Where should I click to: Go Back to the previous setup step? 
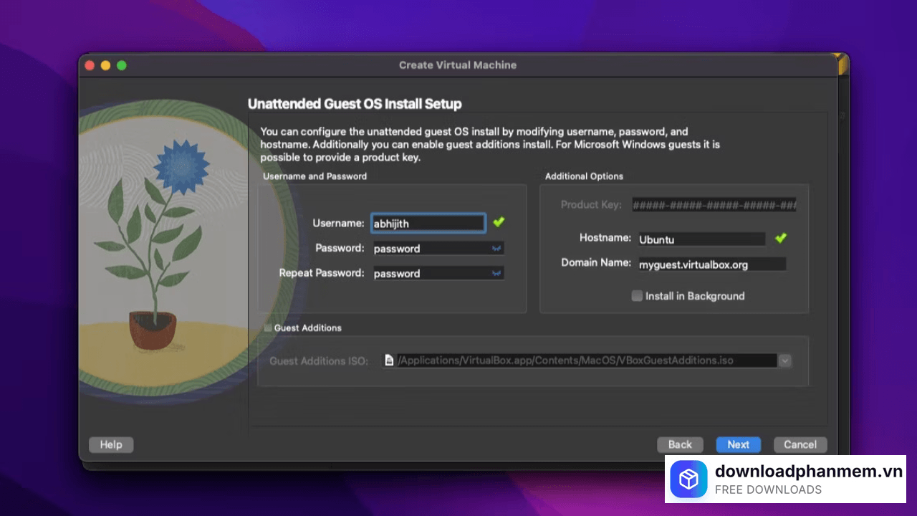(x=679, y=444)
